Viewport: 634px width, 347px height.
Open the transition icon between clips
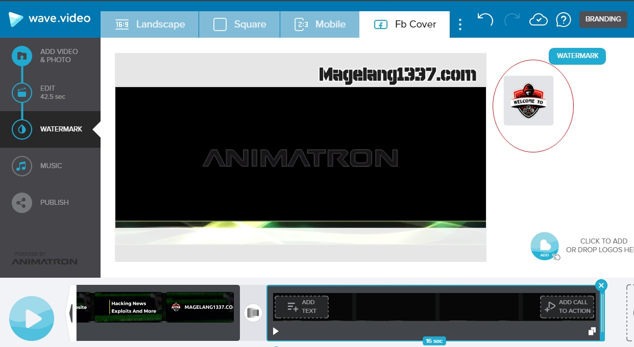point(253,313)
